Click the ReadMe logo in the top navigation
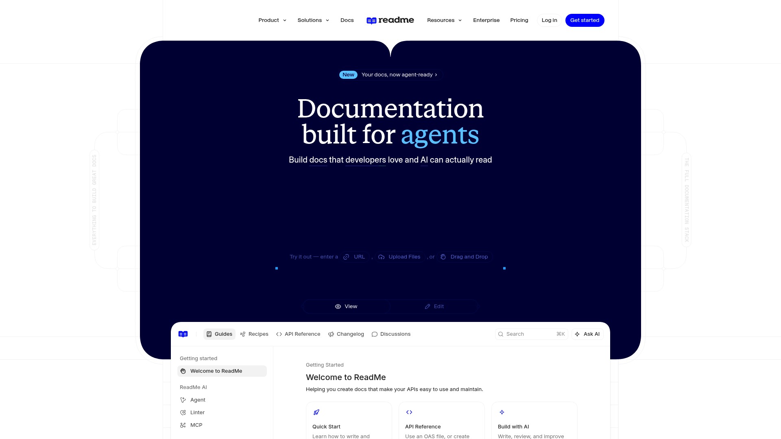 pyautogui.click(x=390, y=20)
